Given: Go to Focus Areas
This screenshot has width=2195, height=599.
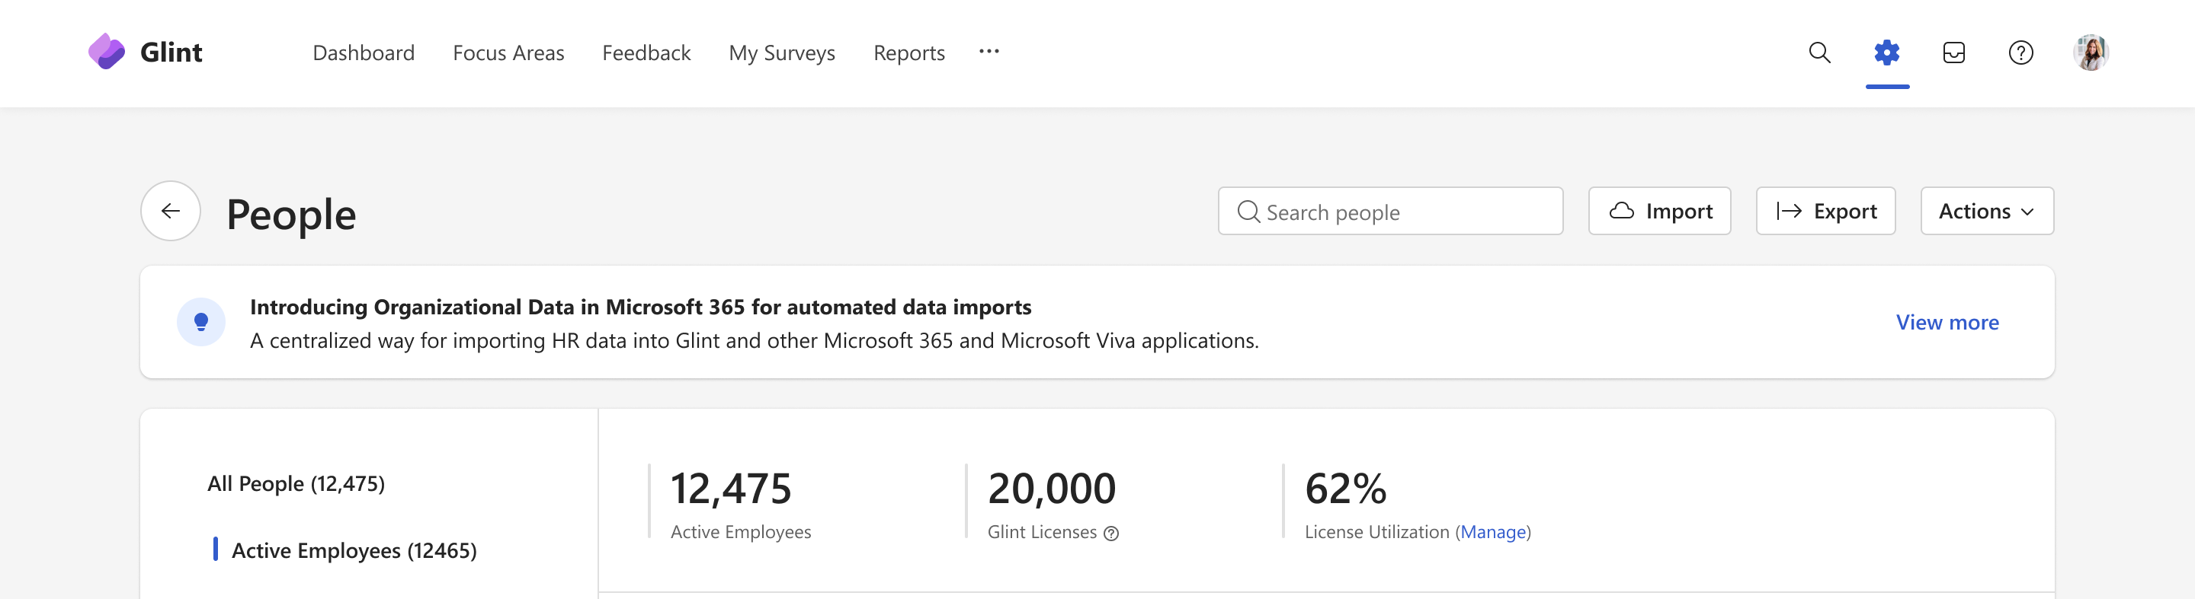Looking at the screenshot, I should pos(508,53).
